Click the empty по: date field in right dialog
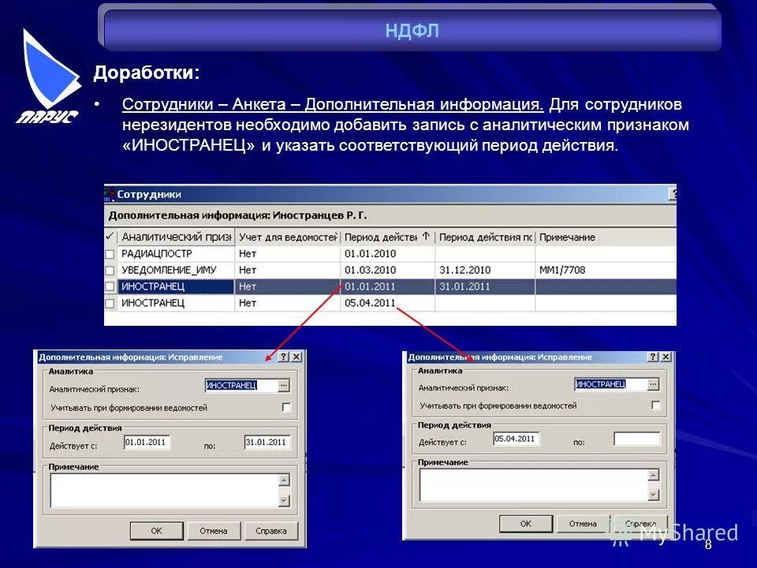 coord(638,440)
